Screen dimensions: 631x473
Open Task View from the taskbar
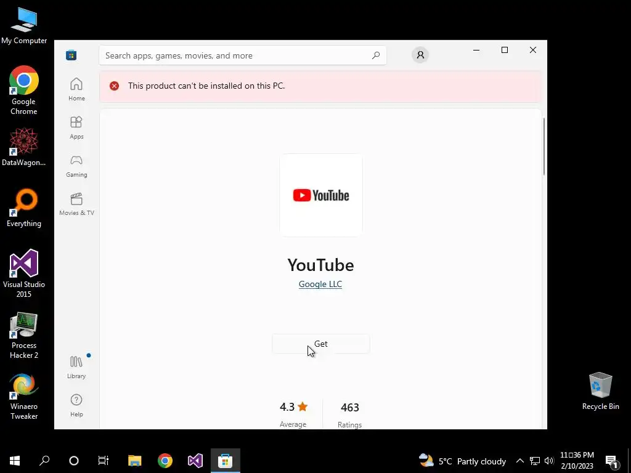pos(104,461)
